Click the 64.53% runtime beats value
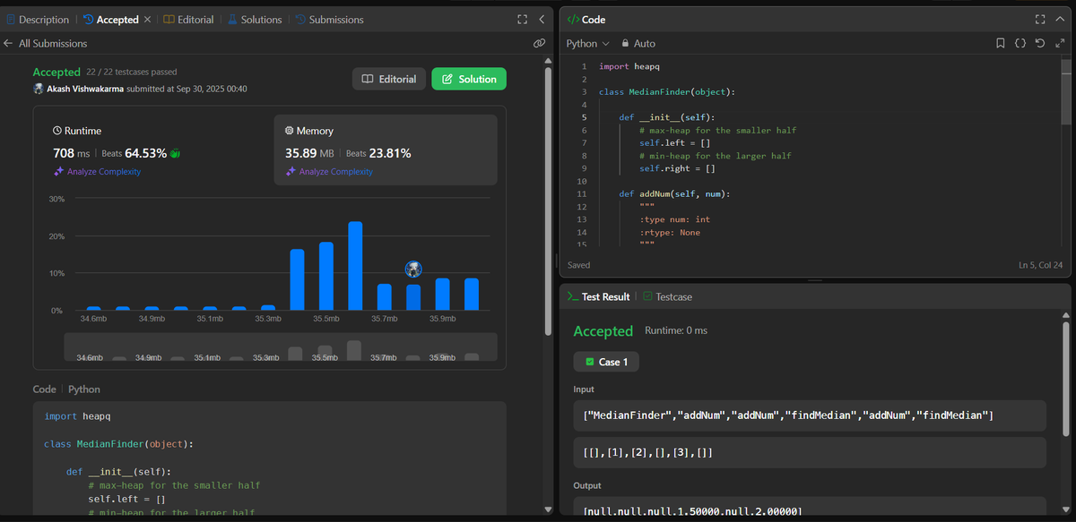1076x522 pixels. (145, 153)
